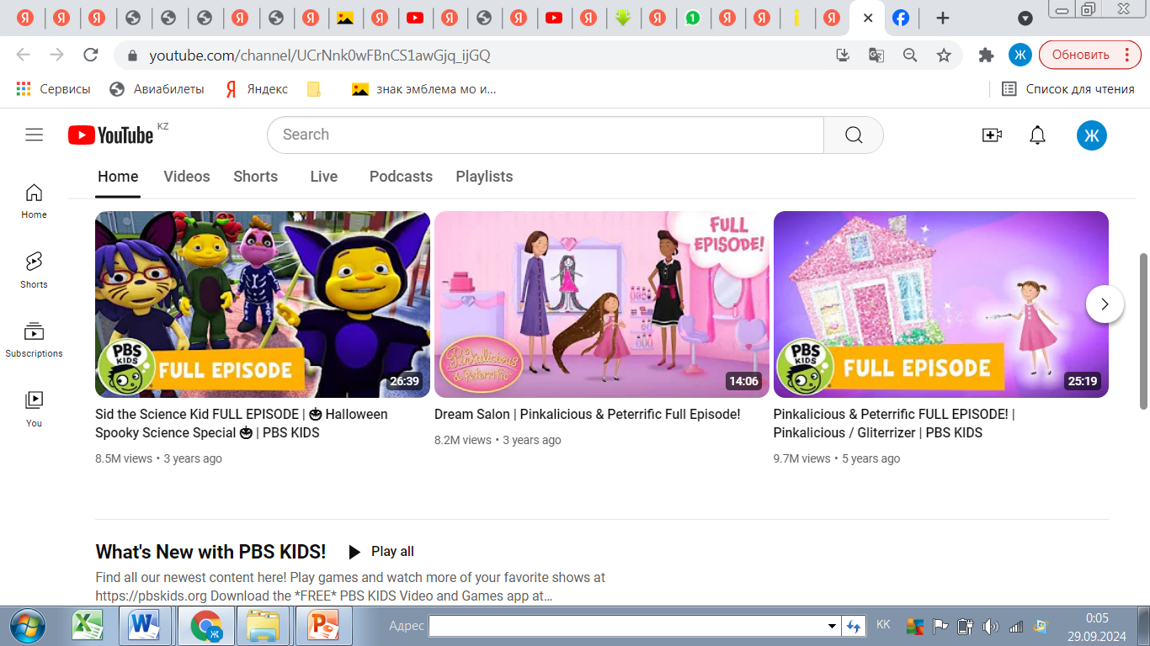Viewport: 1150px width, 646px height.
Task: Play all What's New with PBS KIDS videos
Action: 381,552
